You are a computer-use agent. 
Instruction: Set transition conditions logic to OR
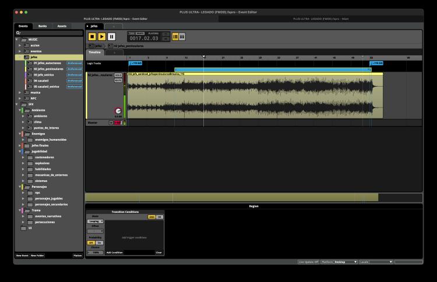pos(160,217)
